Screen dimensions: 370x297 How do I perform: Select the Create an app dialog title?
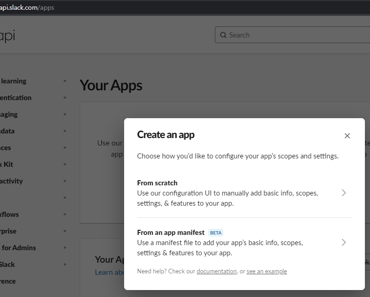pyautogui.click(x=166, y=135)
